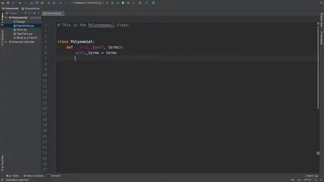Click scroll-from-source target icon in Project panel

pyautogui.click(x=26, y=13)
